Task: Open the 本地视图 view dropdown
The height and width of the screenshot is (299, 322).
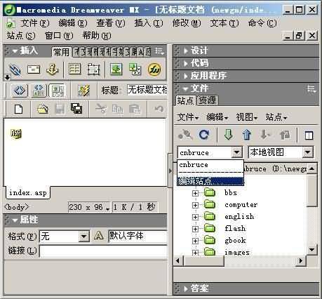Action: click(307, 152)
